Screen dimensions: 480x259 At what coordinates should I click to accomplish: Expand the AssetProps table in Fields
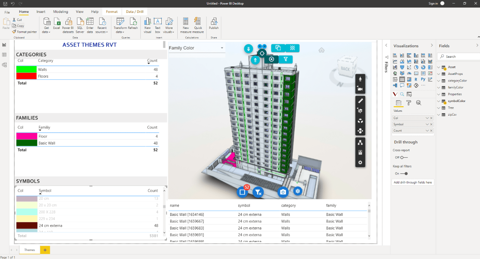point(439,74)
